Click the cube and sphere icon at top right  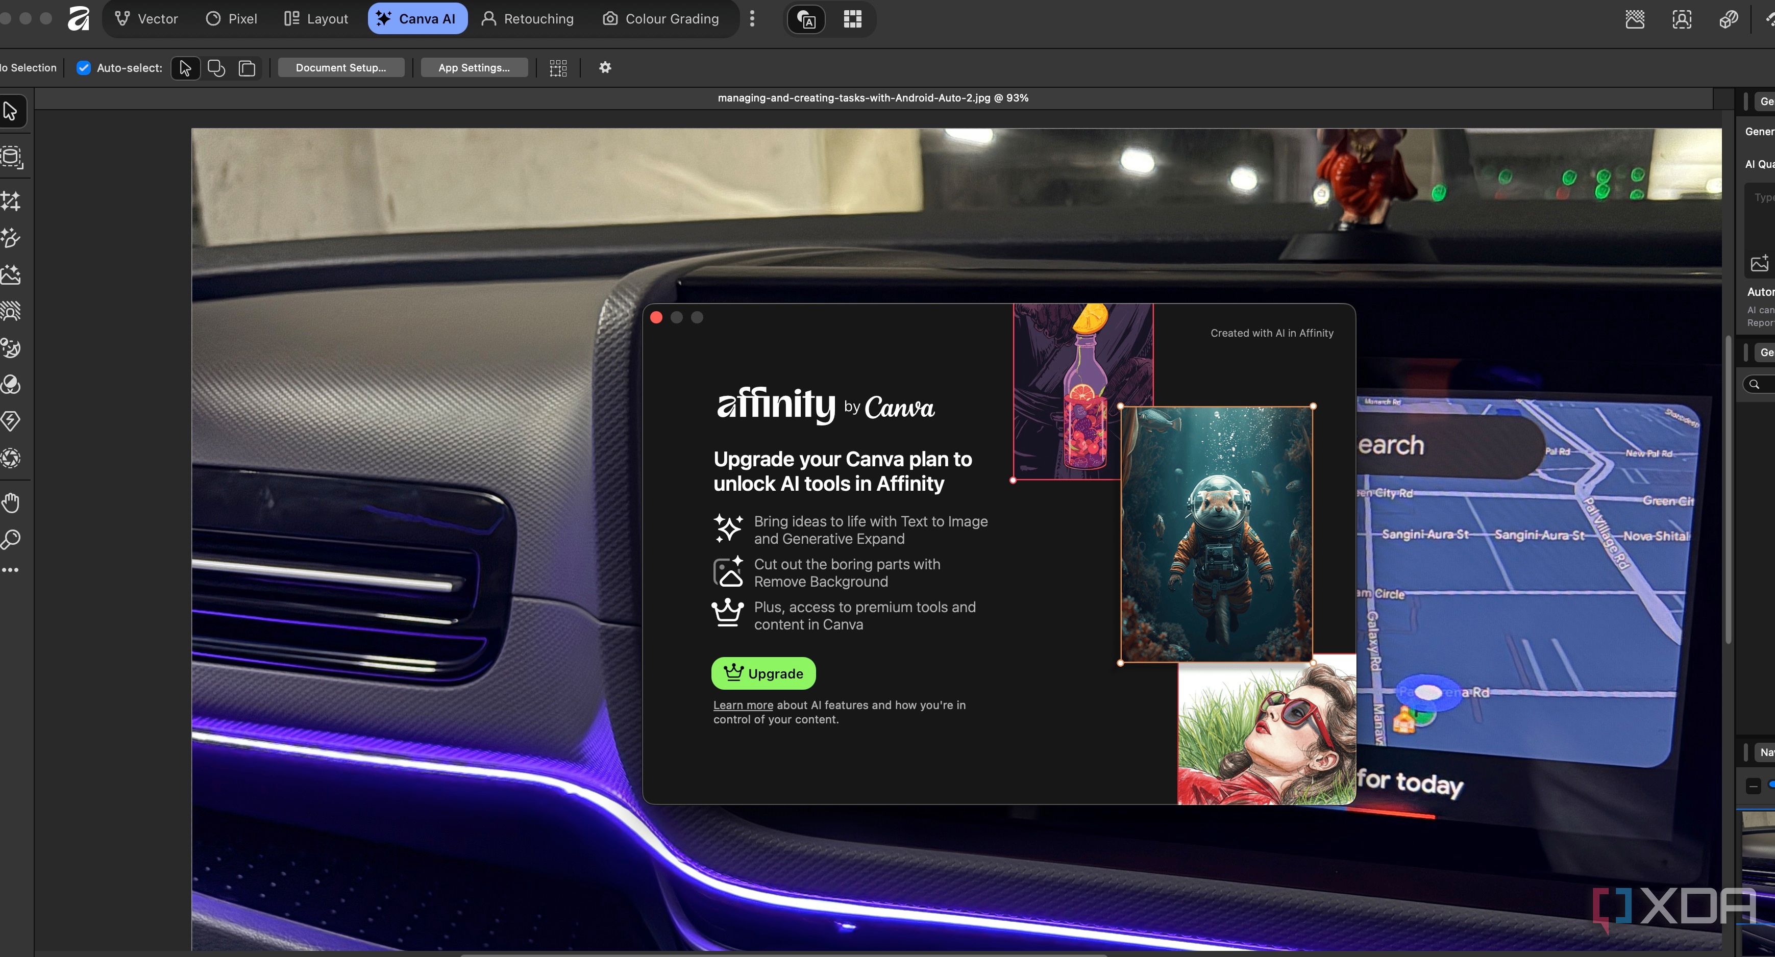[1728, 19]
